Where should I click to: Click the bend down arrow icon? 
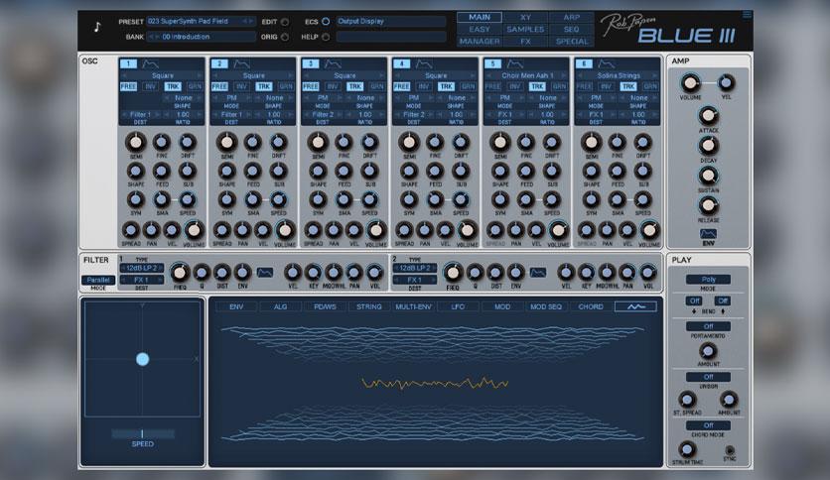694,311
